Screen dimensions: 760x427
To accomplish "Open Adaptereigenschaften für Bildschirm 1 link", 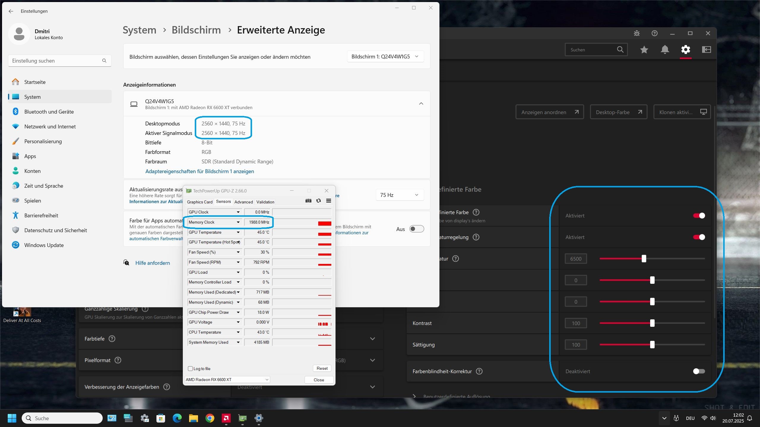I will point(199,171).
